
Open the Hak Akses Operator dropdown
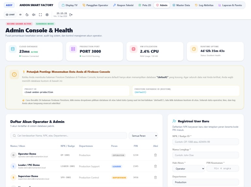click(x=189, y=169)
